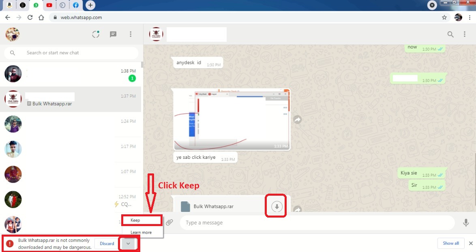Expand download options arrow next to Discard
This screenshot has width=476, height=252.
coord(128,243)
